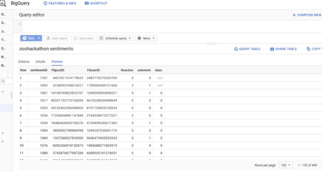
Task: Click sentimentID cell 1357
Action: click(44, 78)
